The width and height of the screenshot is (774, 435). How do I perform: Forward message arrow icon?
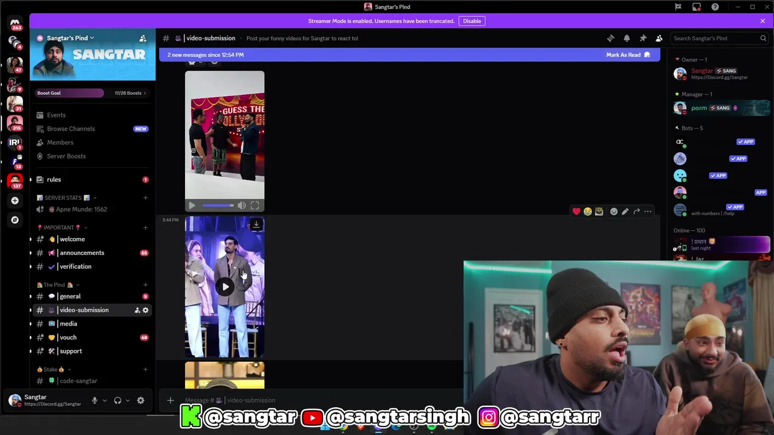(x=637, y=211)
